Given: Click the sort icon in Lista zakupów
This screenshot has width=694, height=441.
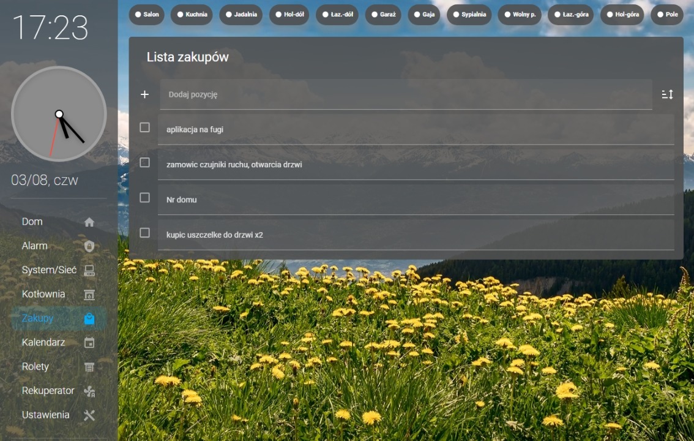Looking at the screenshot, I should pyautogui.click(x=667, y=94).
